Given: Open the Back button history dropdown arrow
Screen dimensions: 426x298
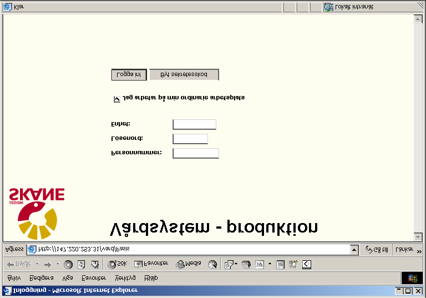Looking at the screenshot, I should [38, 264].
